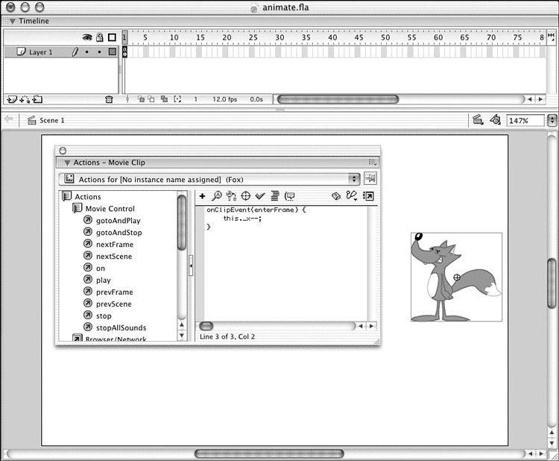
Task: Click the stage vertical scrollbar thumb
Action: 552,283
